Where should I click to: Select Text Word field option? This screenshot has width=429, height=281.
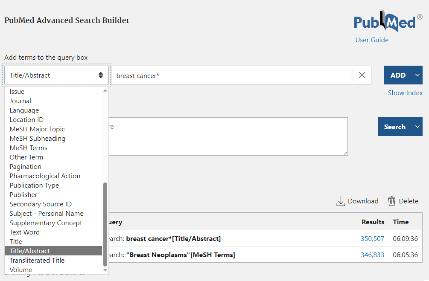pos(53,232)
